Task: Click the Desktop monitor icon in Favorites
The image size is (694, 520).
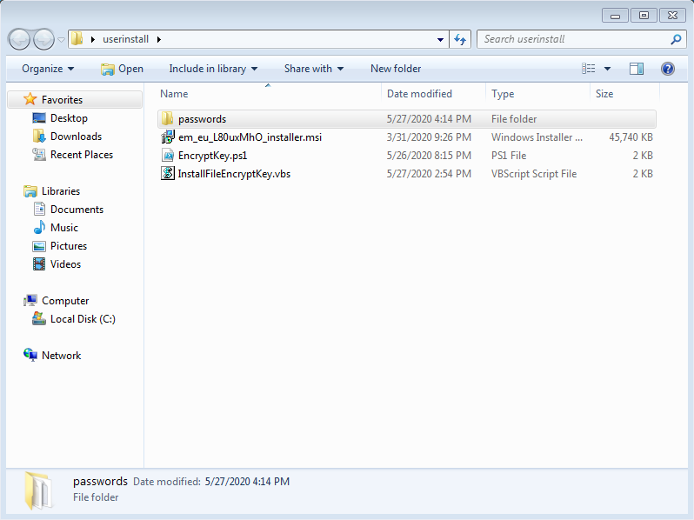Action: [x=39, y=117]
